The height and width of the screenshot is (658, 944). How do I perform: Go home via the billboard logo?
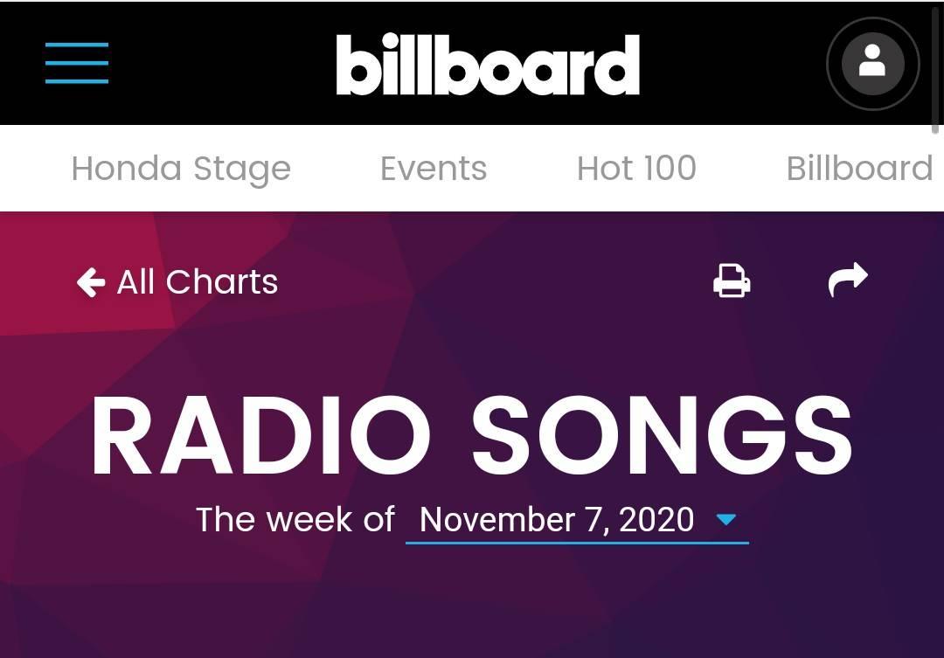(x=488, y=64)
